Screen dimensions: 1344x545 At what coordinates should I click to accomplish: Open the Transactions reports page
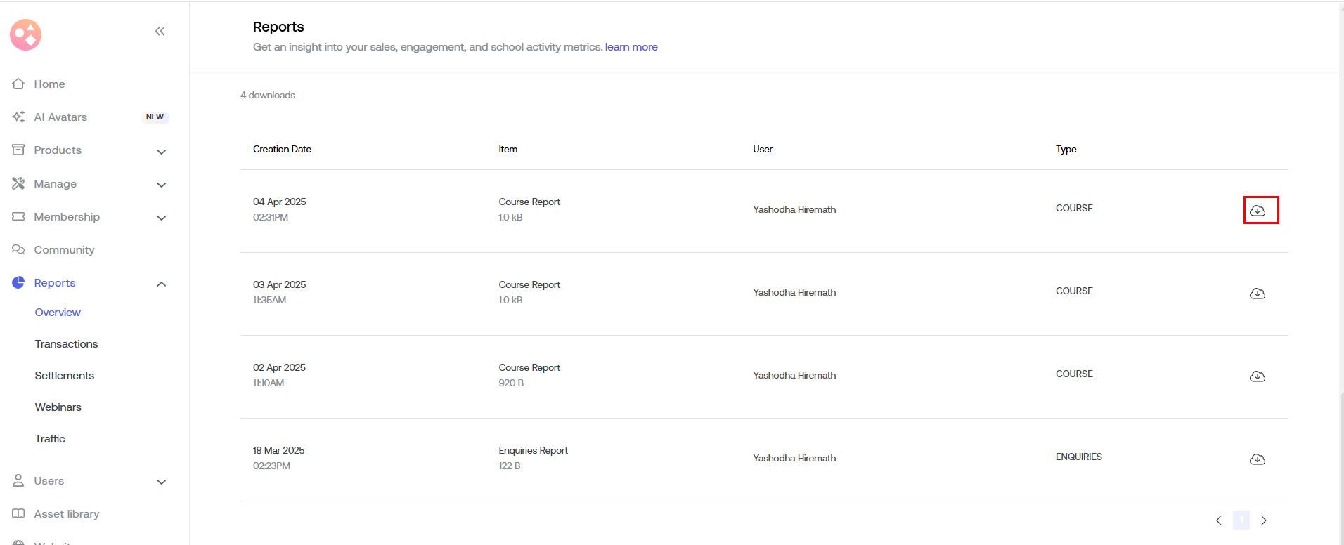pyautogui.click(x=66, y=344)
